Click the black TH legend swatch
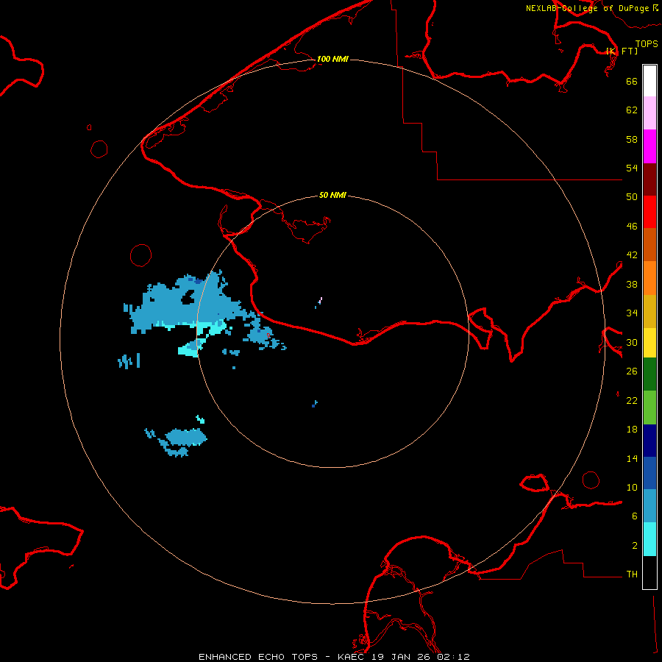 point(649,572)
